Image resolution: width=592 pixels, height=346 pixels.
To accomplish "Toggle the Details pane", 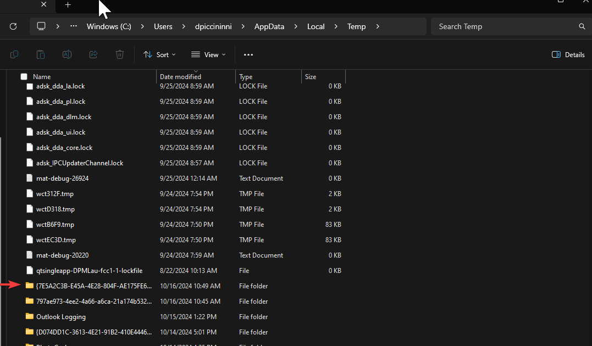I will pyautogui.click(x=568, y=55).
